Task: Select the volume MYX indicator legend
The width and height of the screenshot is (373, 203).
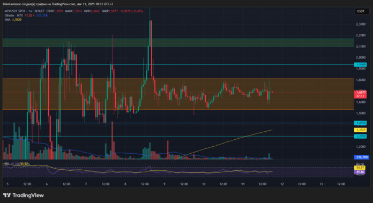Action: [13, 16]
